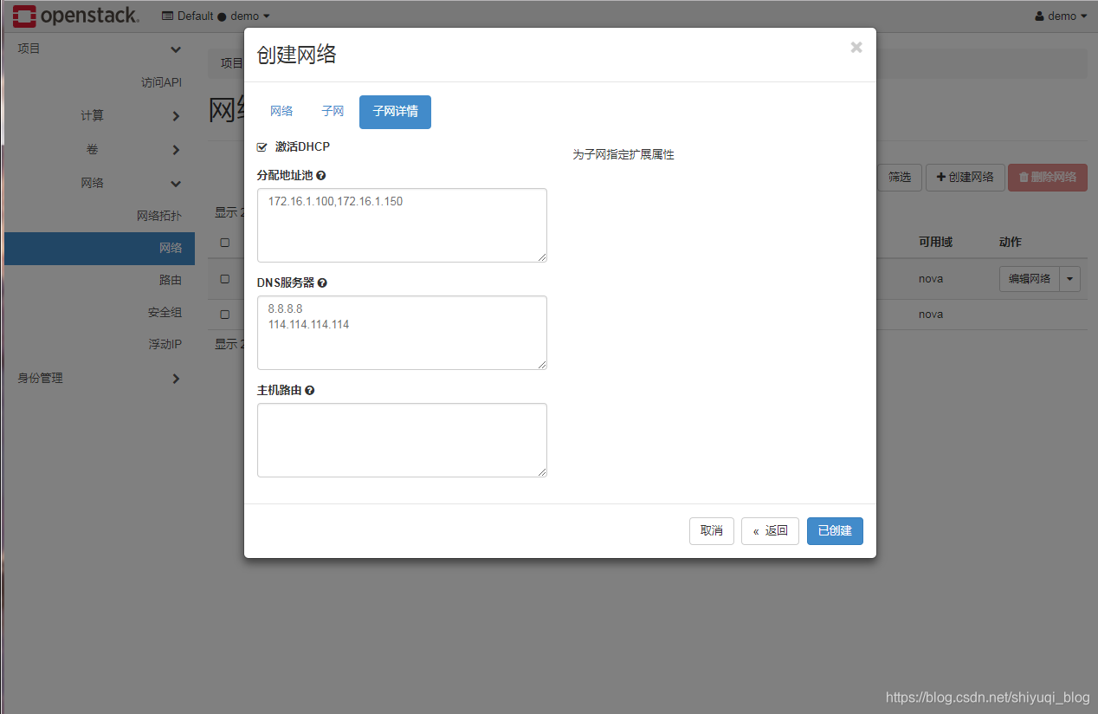Select the highlighted 网络 sidebar item

point(100,248)
